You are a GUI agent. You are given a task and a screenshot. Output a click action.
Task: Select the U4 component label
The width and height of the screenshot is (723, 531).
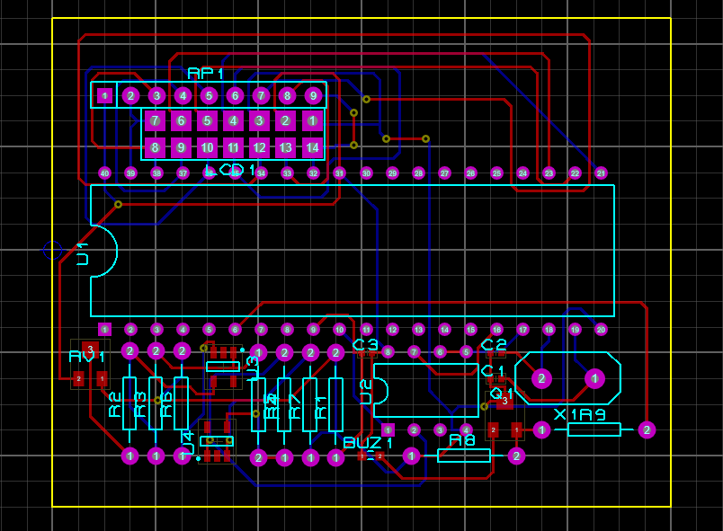tap(187, 442)
